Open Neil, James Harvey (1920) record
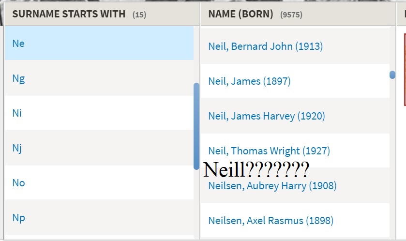This screenshot has width=406, height=241. point(266,116)
